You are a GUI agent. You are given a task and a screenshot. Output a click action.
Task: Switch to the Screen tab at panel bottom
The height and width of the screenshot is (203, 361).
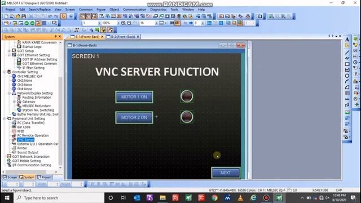point(10,177)
